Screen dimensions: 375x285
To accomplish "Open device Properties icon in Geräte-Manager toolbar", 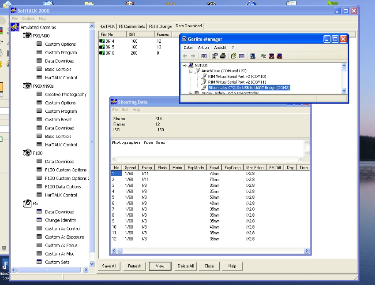I will click(214, 56).
